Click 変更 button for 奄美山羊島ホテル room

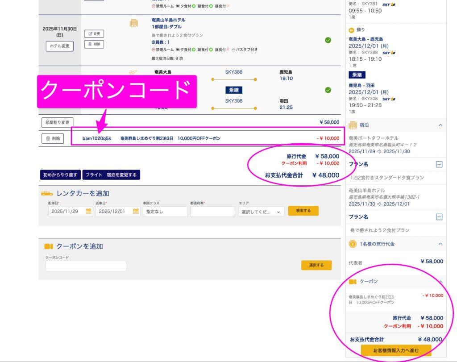click(x=94, y=34)
